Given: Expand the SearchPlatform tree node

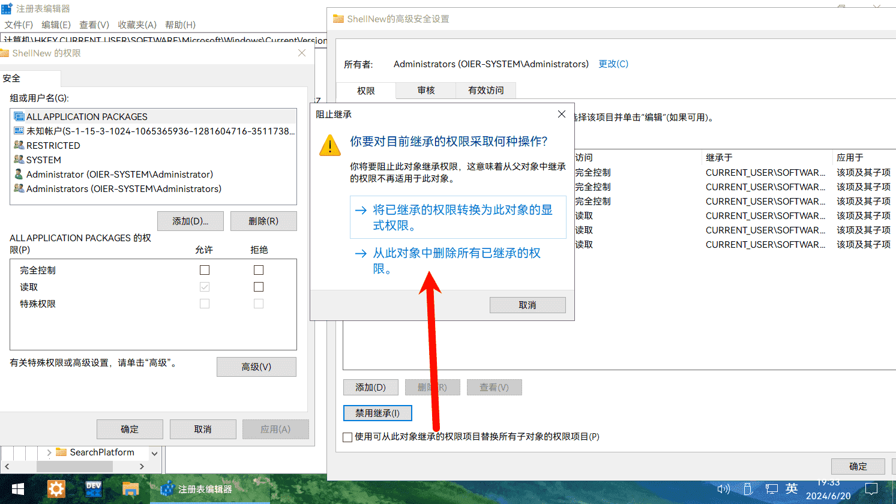Looking at the screenshot, I should coord(49,452).
